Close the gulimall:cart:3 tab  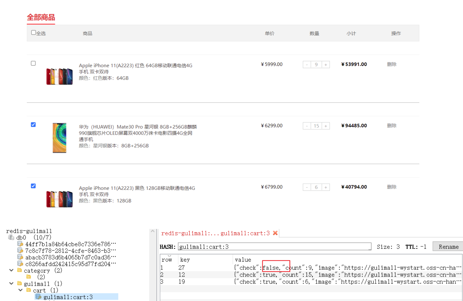[x=275, y=233]
